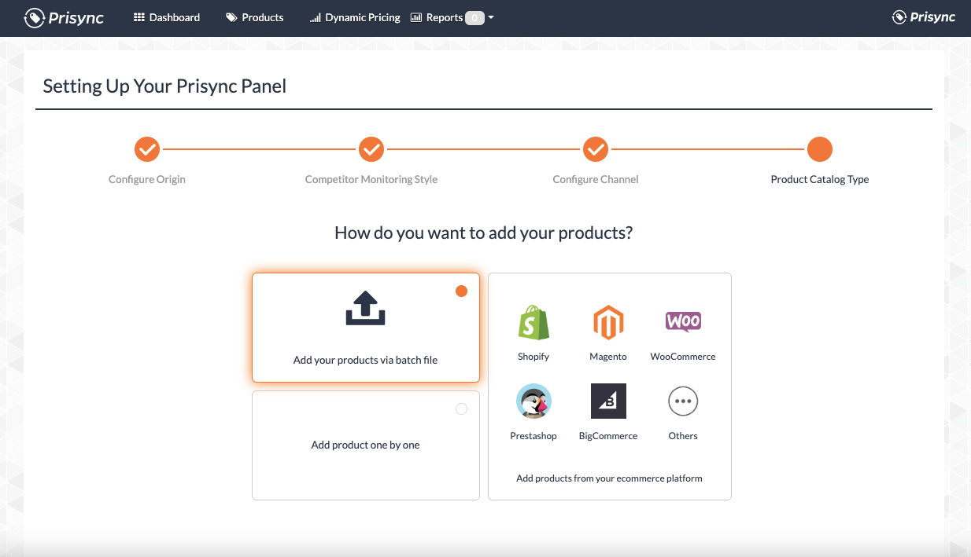This screenshot has height=557, width=971.
Task: Return to the Configure Channel step
Action: (595, 148)
